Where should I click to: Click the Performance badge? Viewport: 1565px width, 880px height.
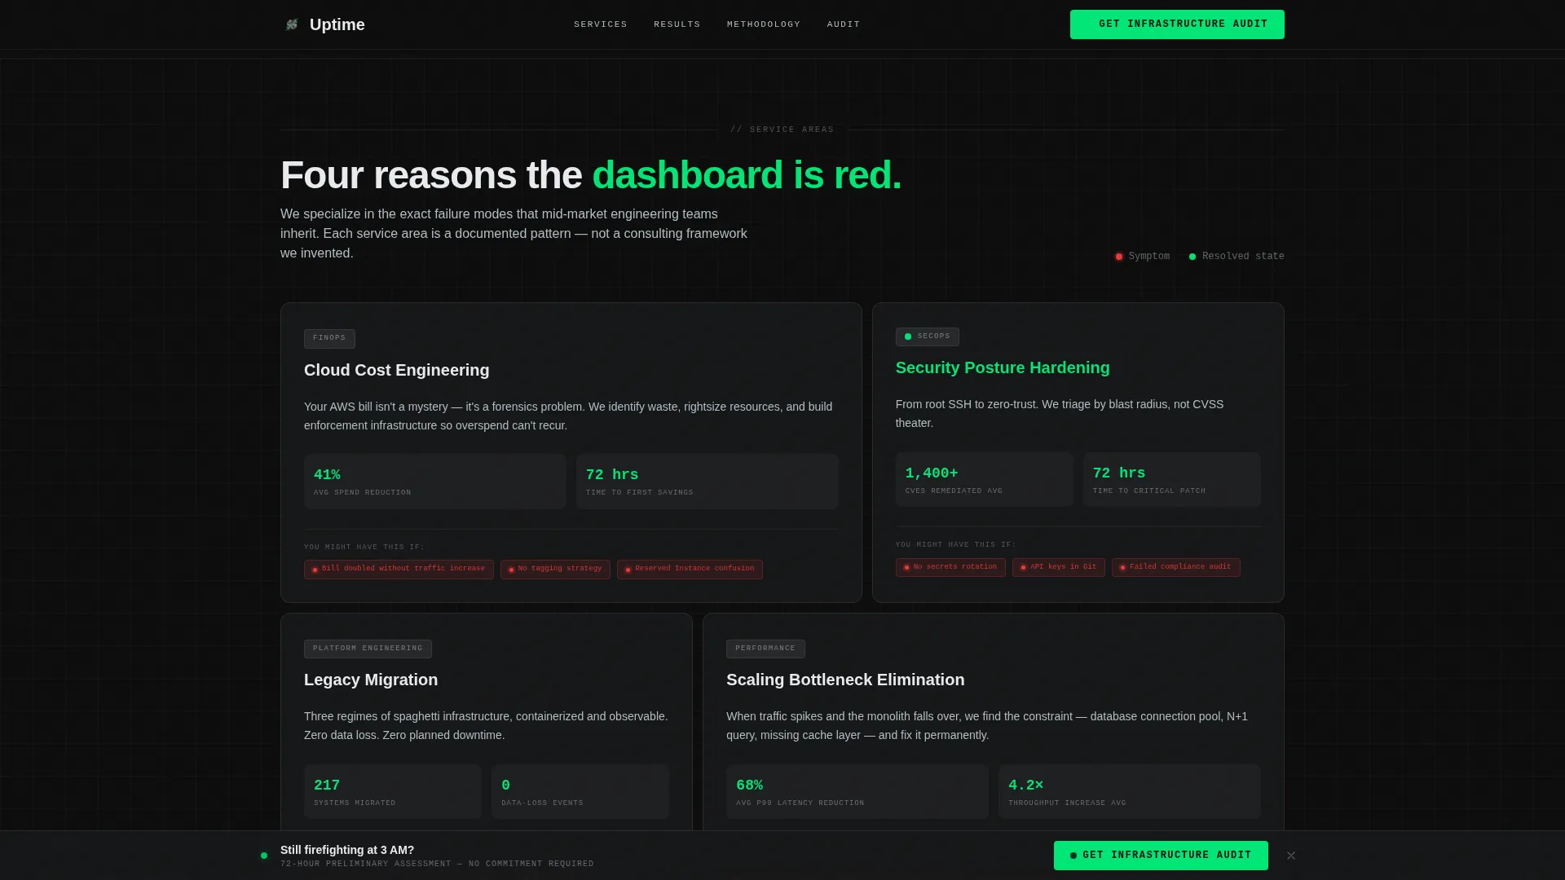(765, 649)
